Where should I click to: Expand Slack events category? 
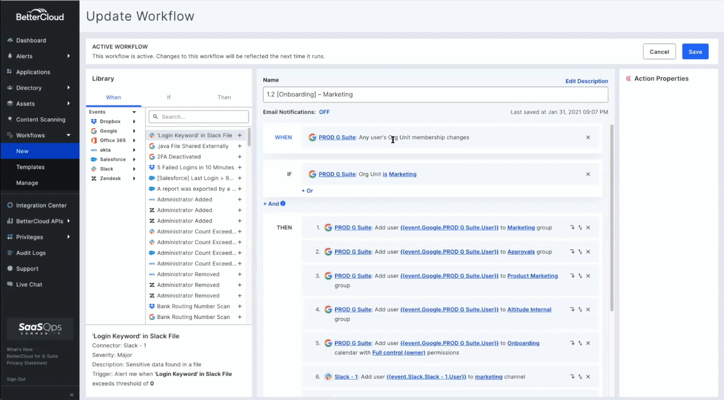pyautogui.click(x=134, y=169)
